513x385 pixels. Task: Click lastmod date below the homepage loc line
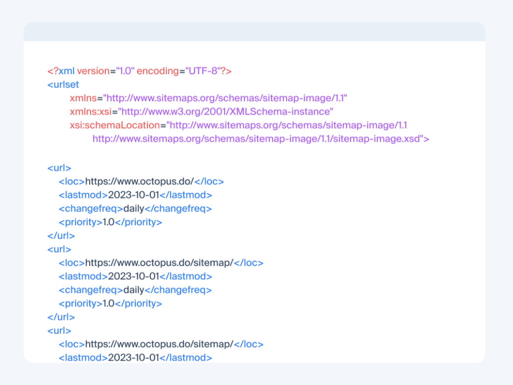click(x=133, y=195)
